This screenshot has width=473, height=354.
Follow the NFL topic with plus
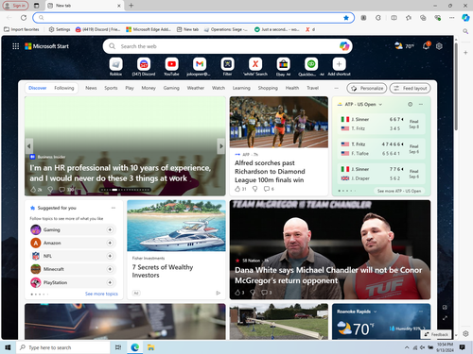[x=110, y=256]
